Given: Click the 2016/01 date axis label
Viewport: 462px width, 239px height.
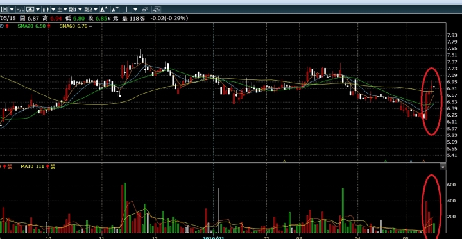Looking at the screenshot, I should pos(213,237).
